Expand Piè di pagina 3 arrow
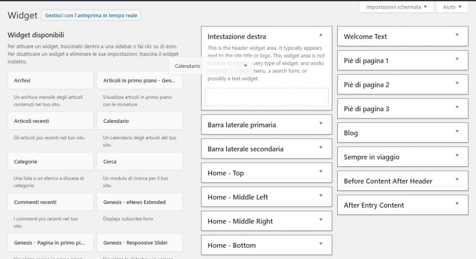Image resolution: width=476 pixels, height=259 pixels. click(457, 107)
